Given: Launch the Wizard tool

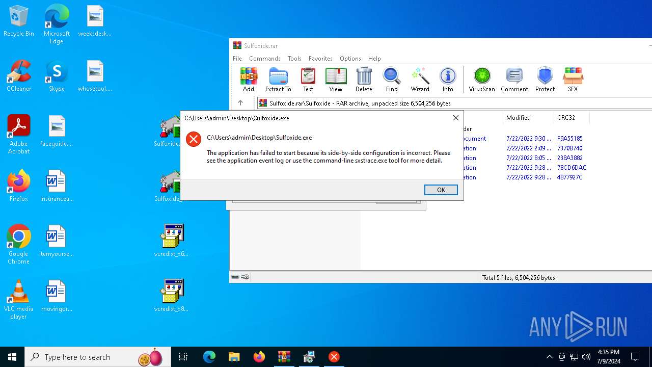Looking at the screenshot, I should [420, 80].
